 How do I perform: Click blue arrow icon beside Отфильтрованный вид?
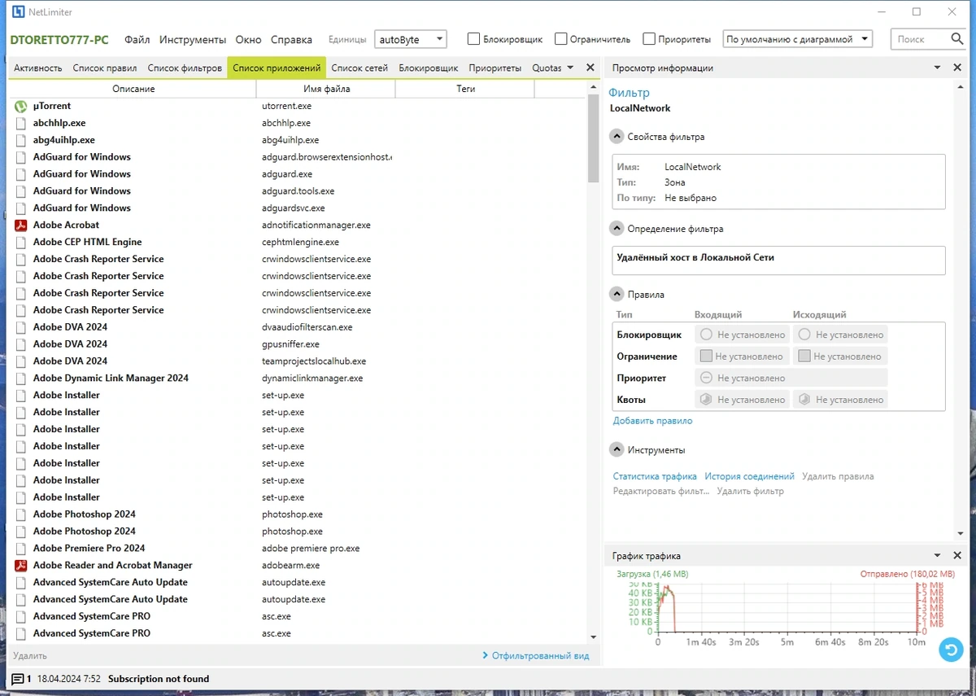click(x=486, y=655)
